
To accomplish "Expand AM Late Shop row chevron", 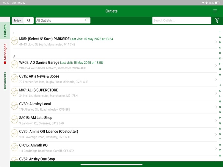I will click(x=216, y=121).
